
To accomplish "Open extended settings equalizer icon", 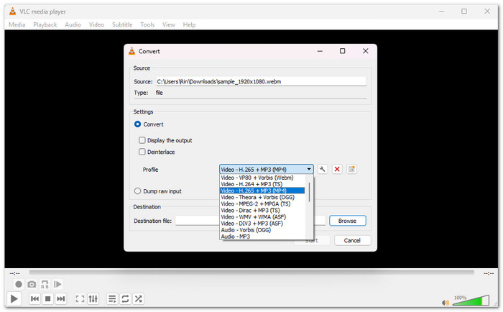I will point(93,299).
